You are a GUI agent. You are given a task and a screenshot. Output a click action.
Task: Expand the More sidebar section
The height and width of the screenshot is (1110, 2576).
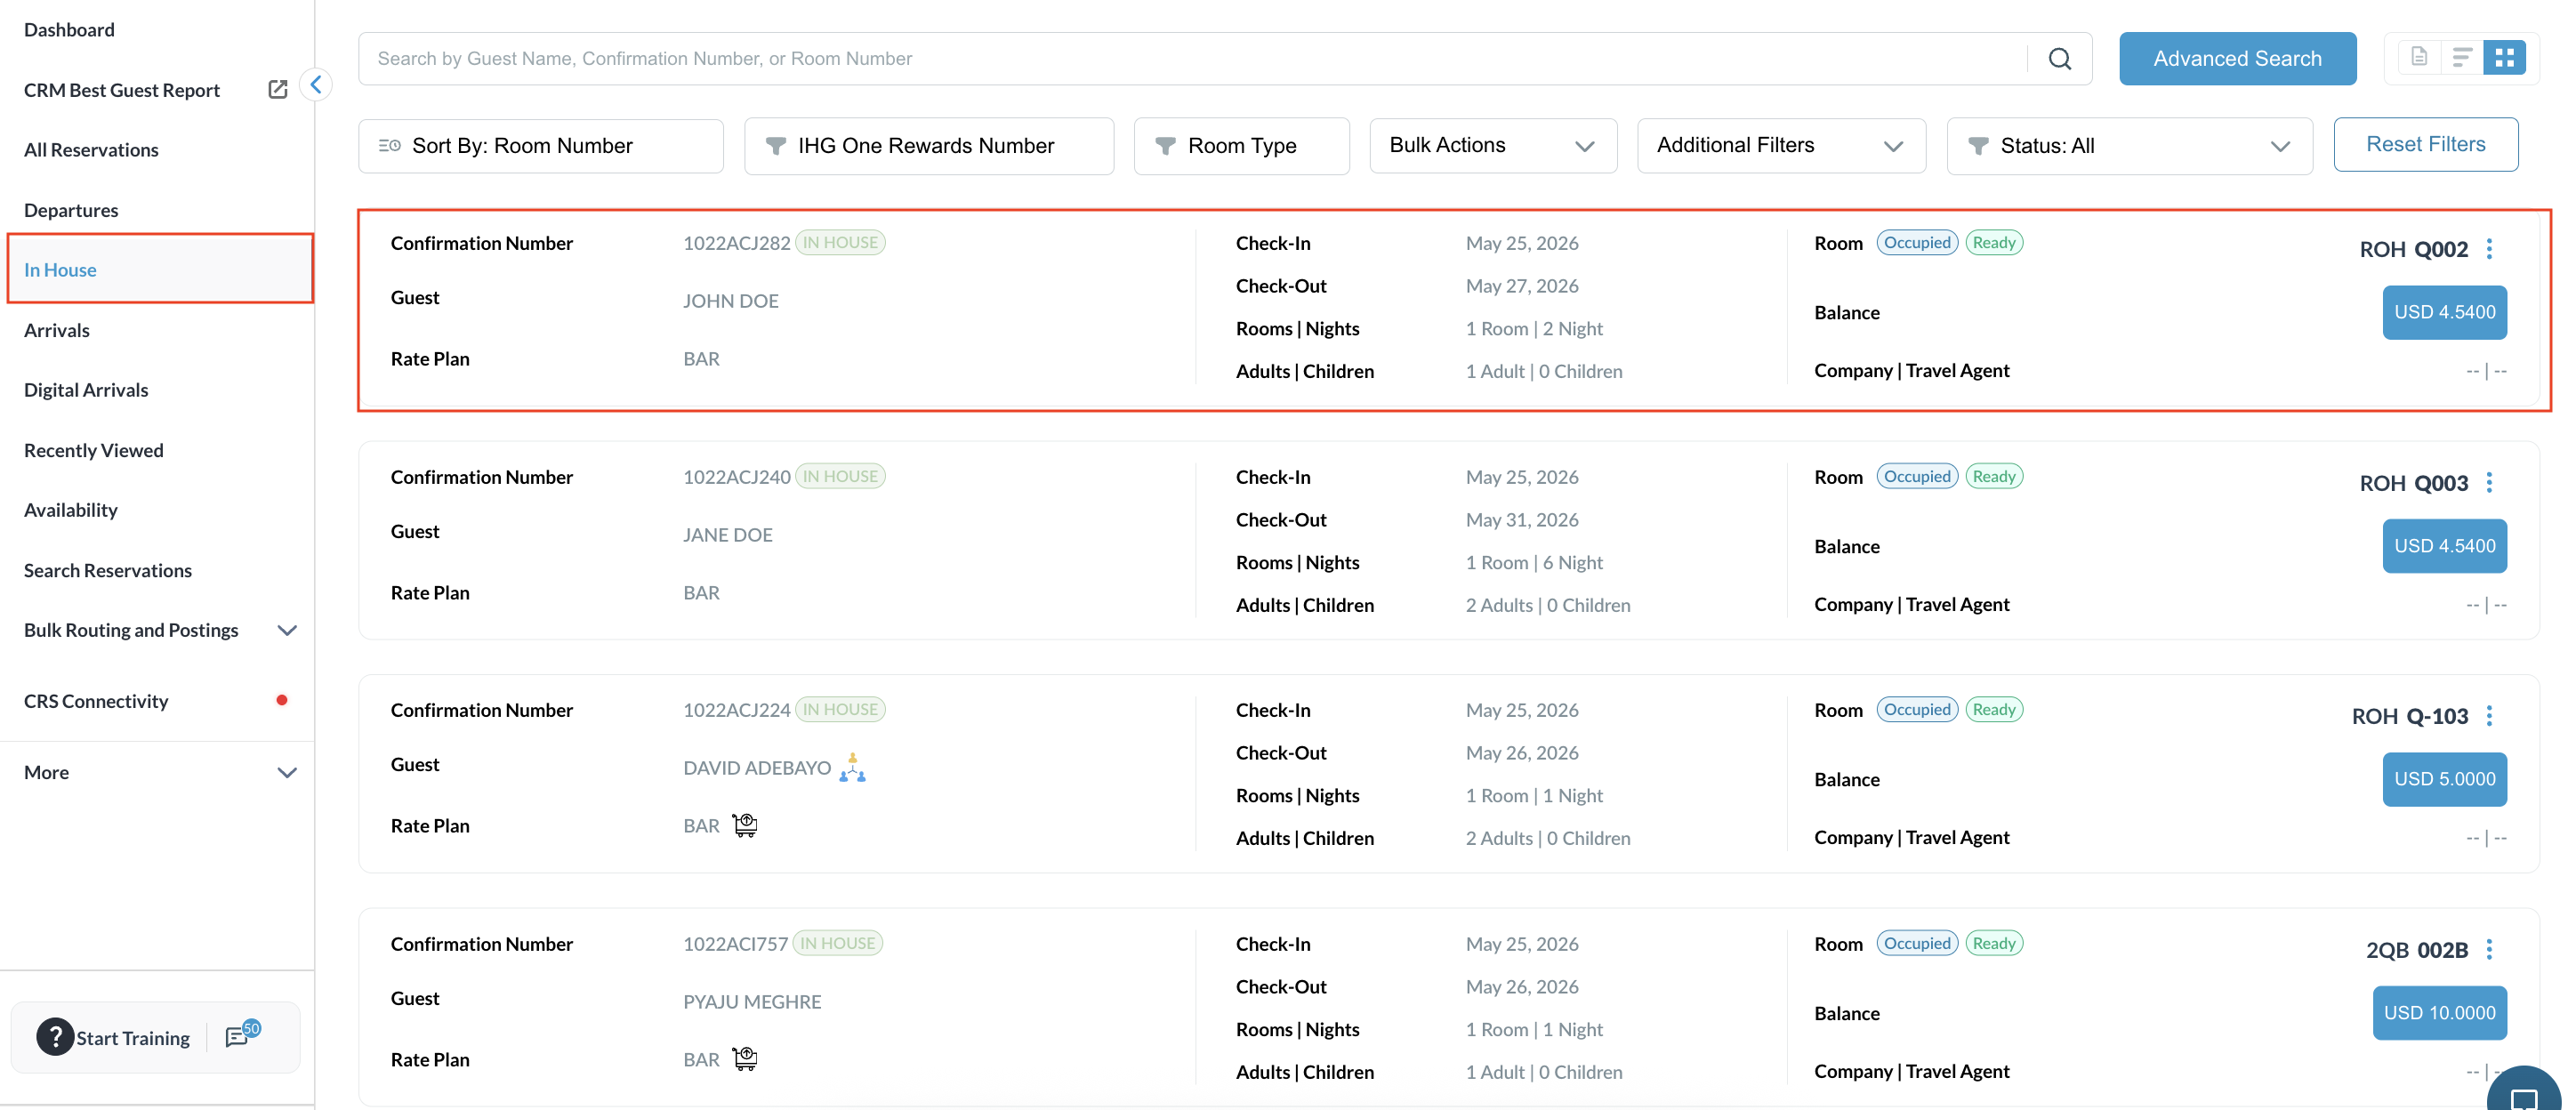click(x=287, y=773)
